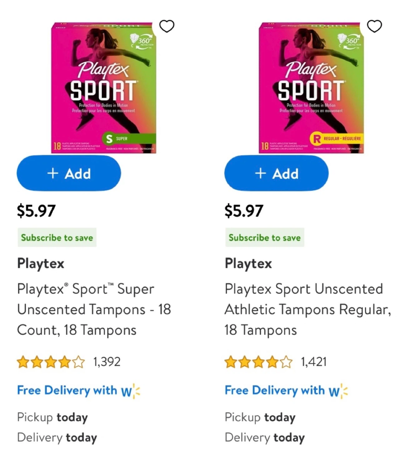Click the plus icon on the left Add button

[52, 173]
